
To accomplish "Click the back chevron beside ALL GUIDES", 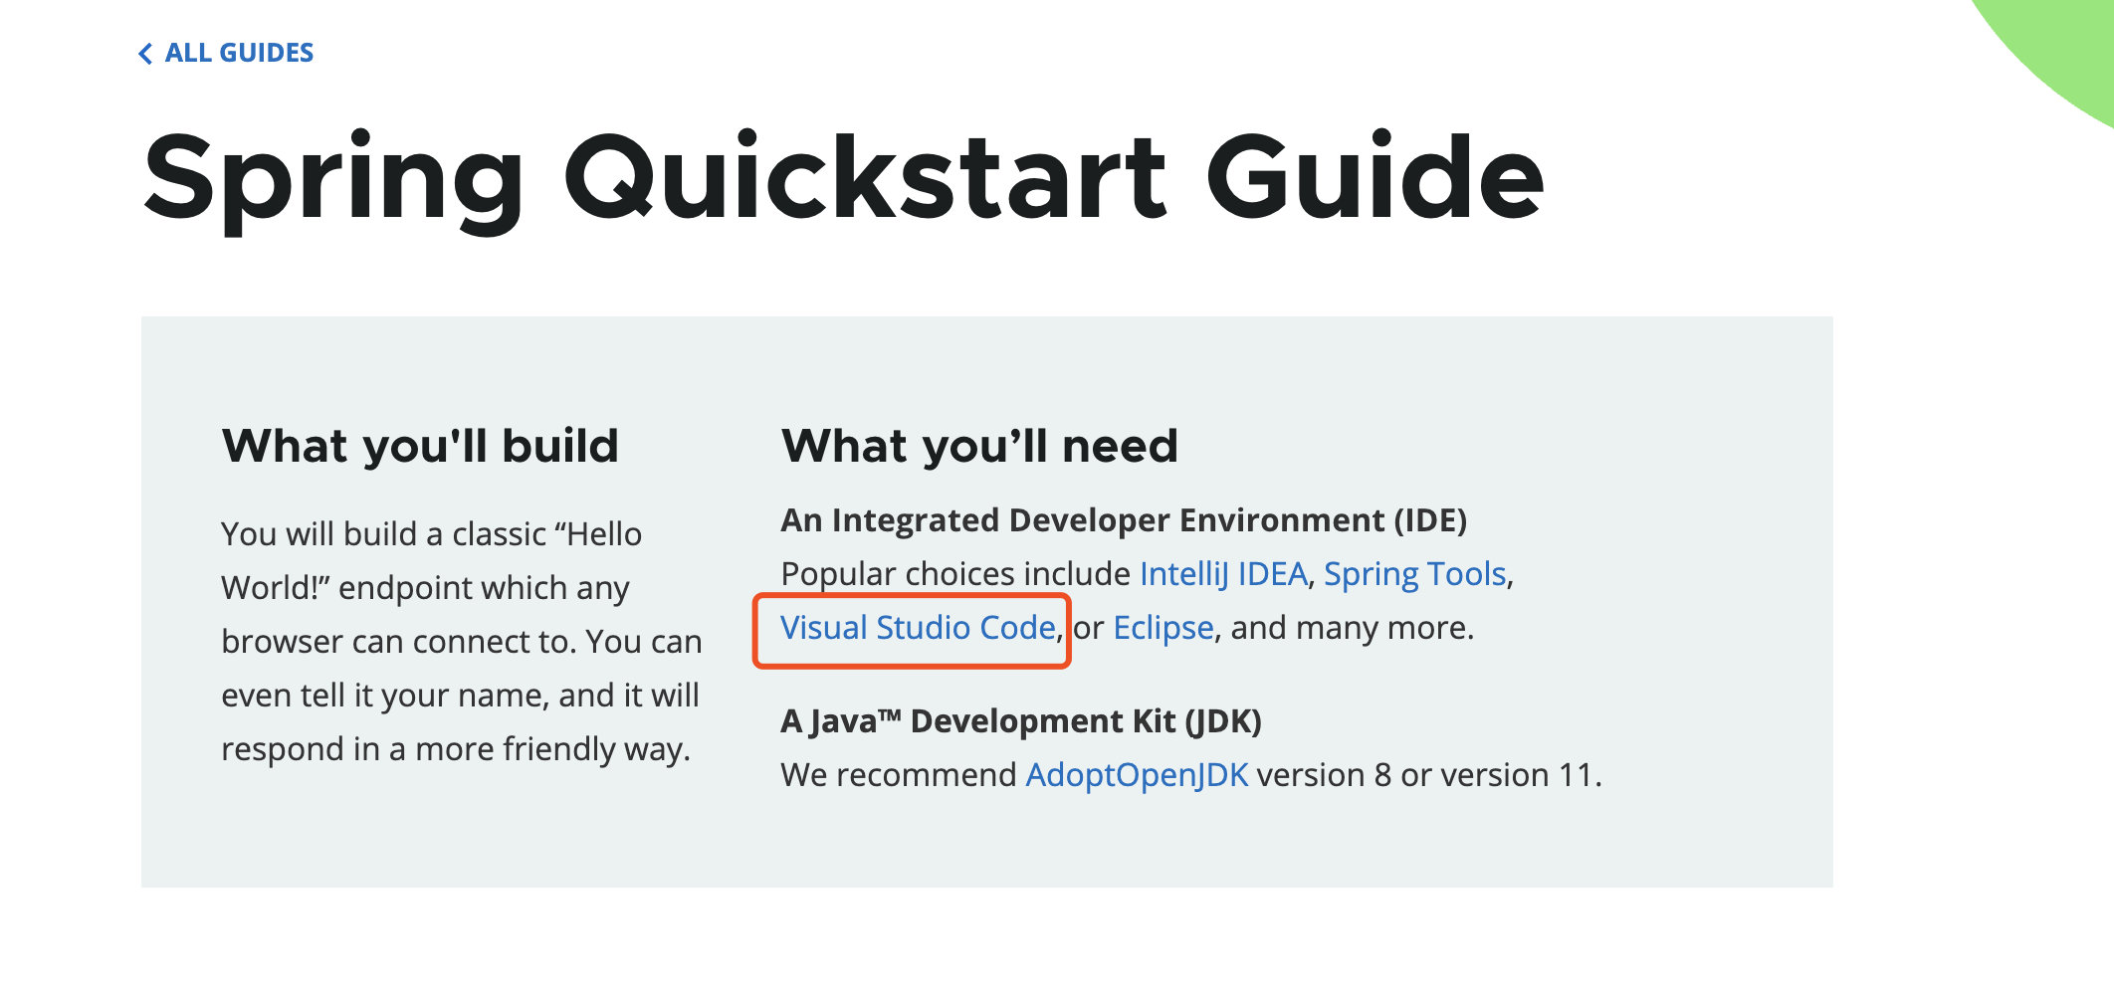I will point(145,54).
